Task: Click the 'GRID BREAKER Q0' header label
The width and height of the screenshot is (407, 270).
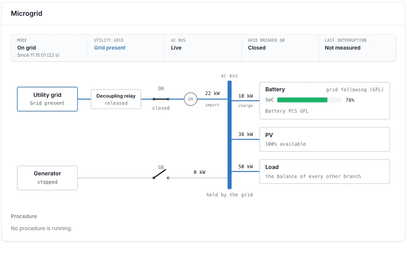Action: point(266,40)
